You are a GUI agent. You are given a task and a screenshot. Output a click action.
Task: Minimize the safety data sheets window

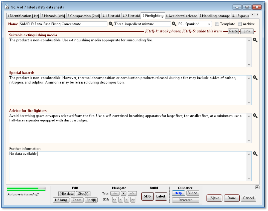[x=237, y=7]
